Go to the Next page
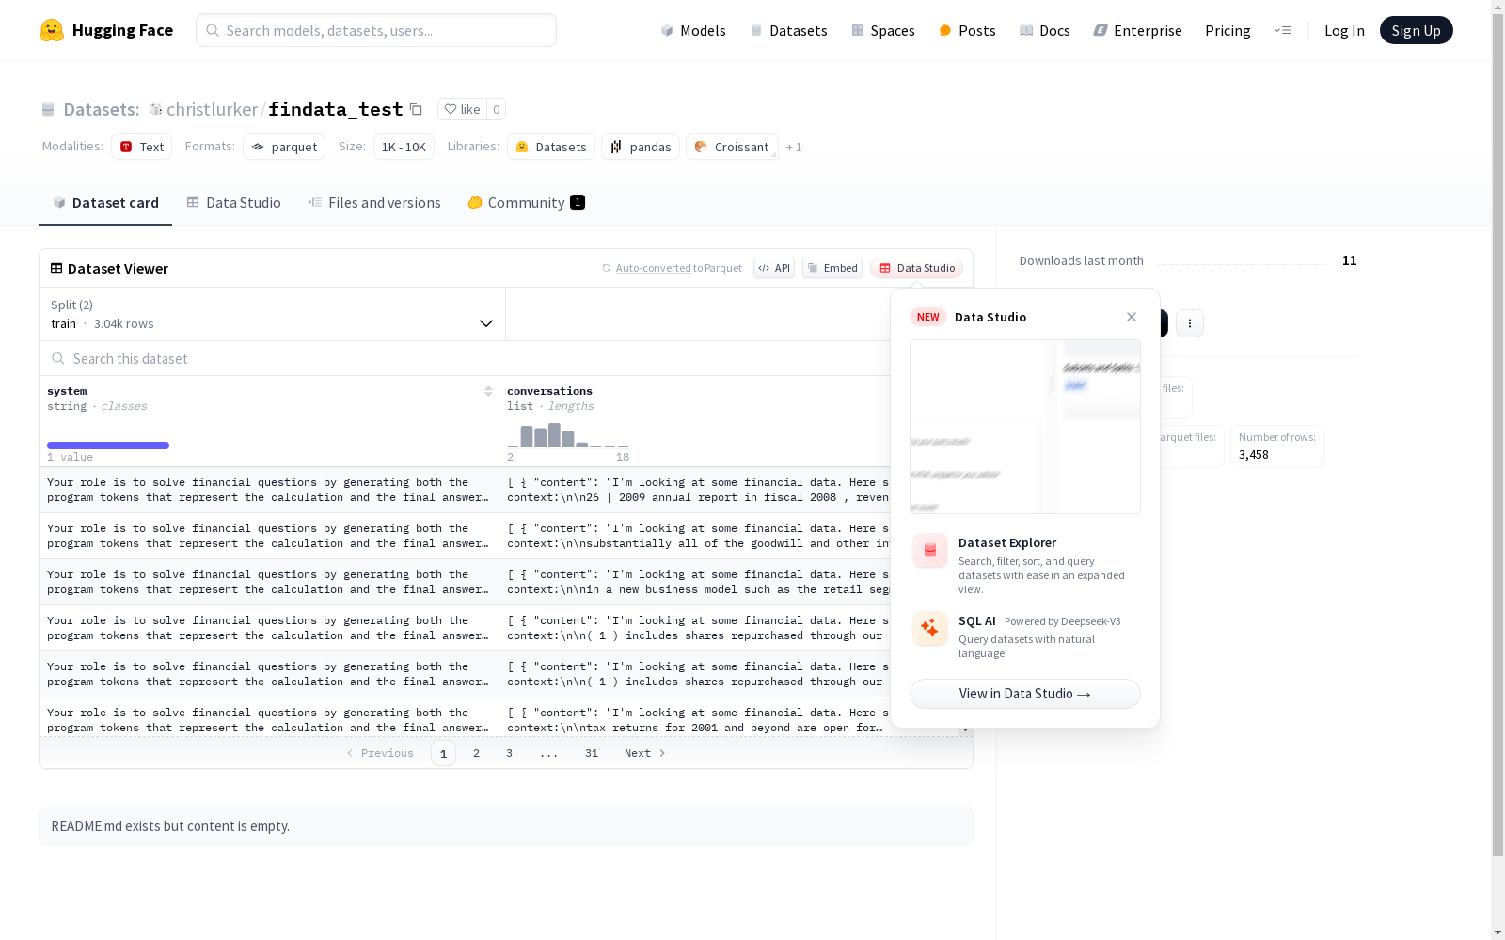 (645, 753)
